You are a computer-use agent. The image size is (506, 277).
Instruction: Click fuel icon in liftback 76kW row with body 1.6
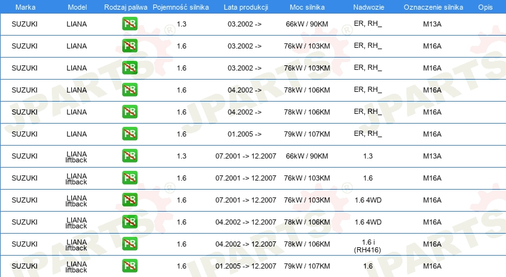point(129,177)
